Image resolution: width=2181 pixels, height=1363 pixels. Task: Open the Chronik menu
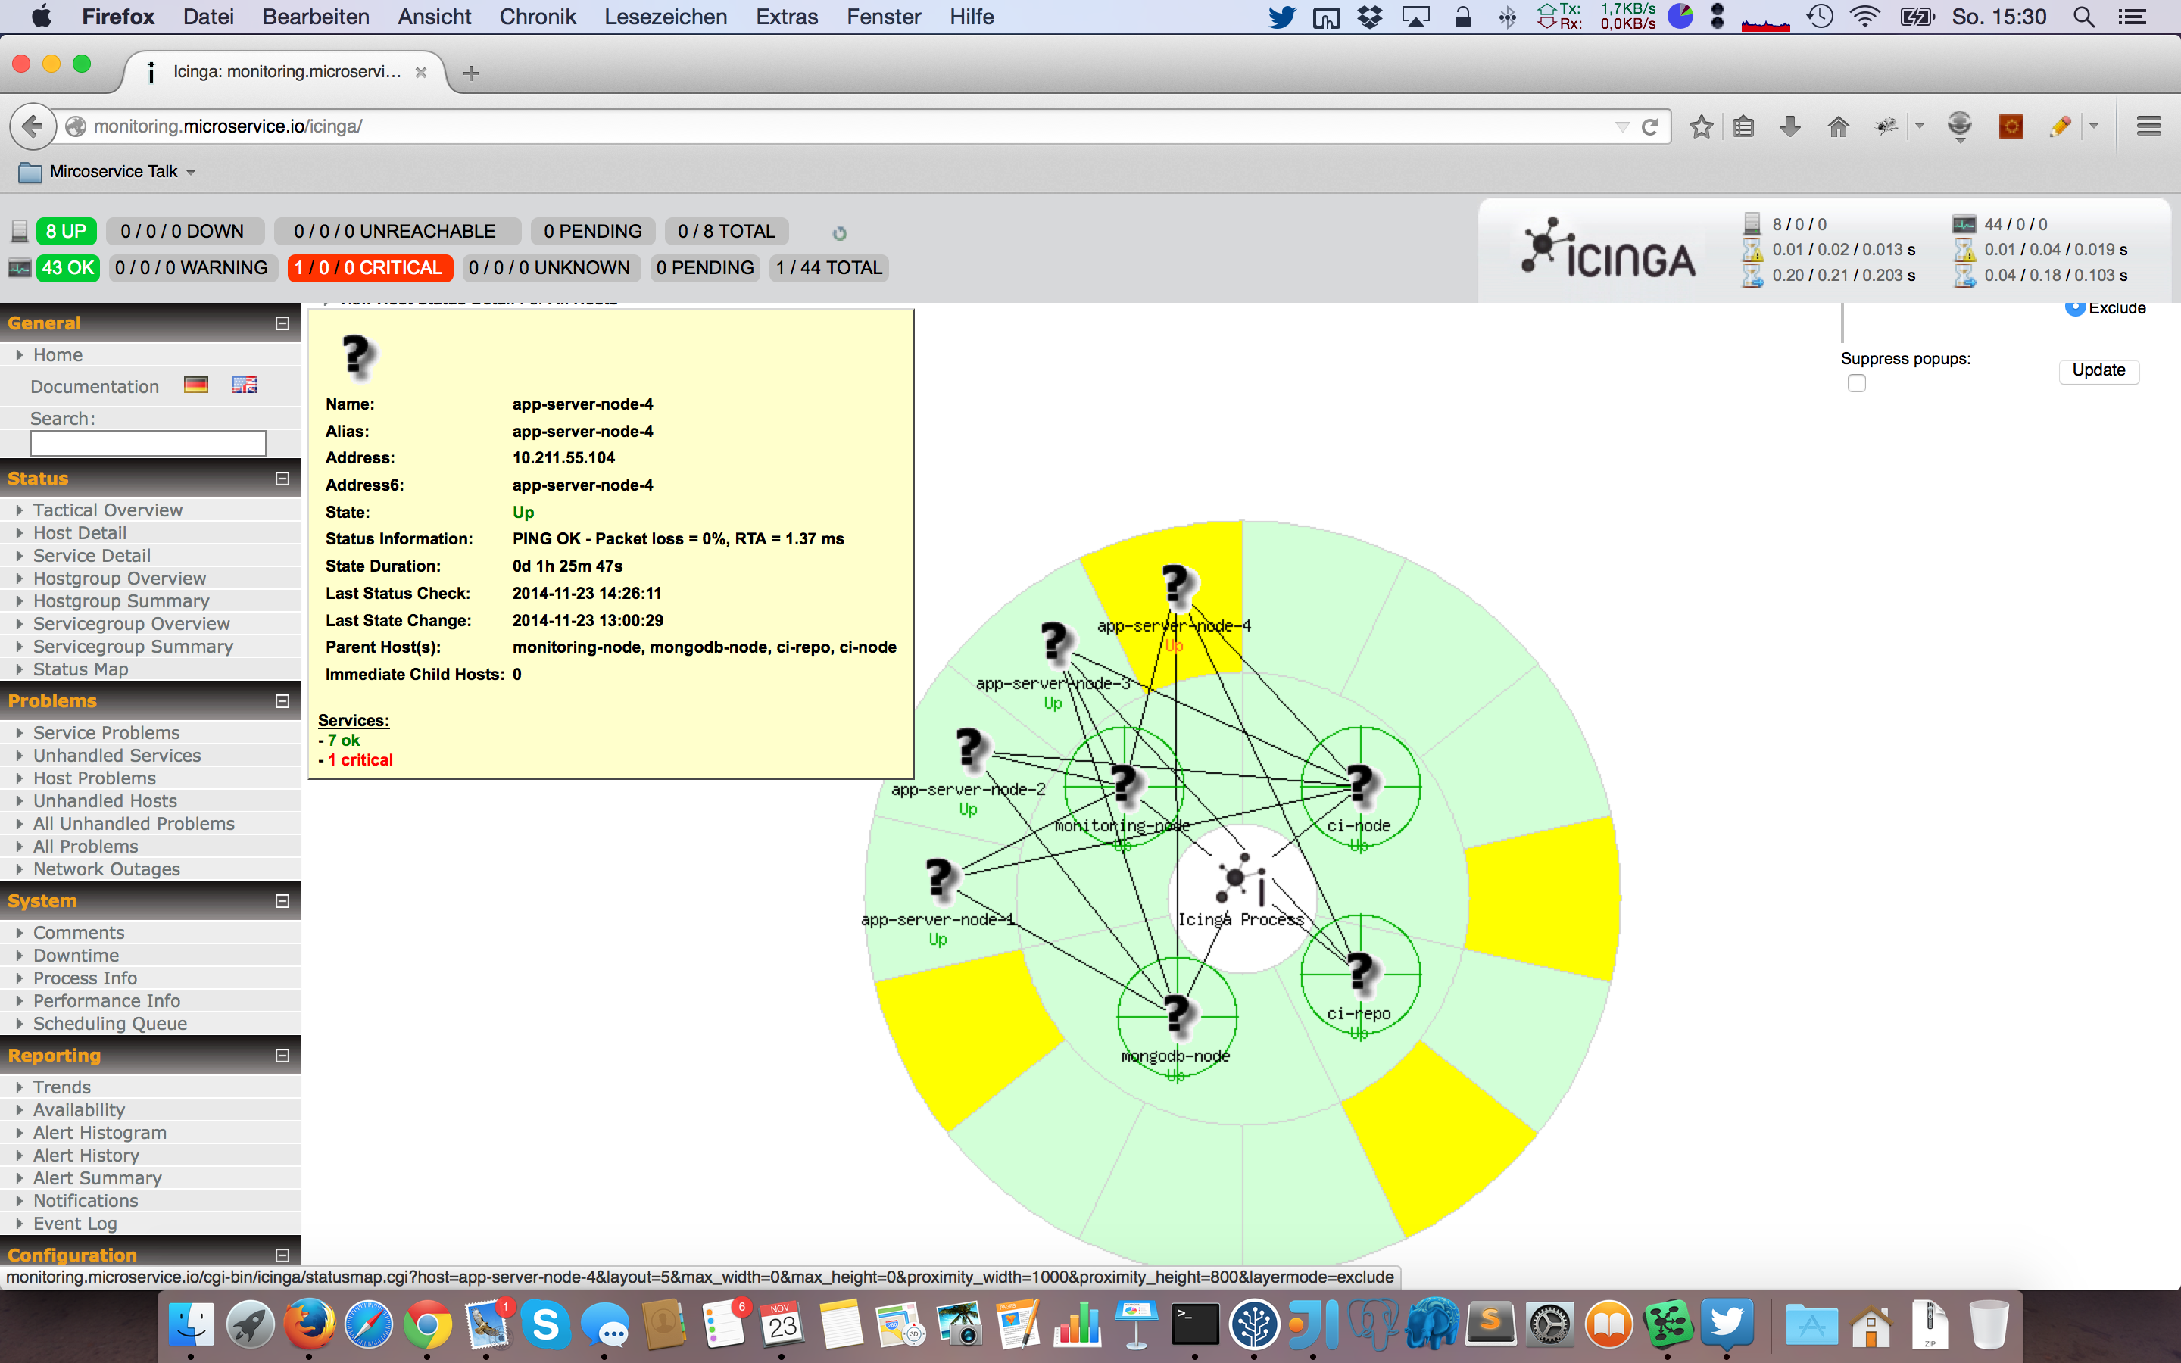click(537, 16)
